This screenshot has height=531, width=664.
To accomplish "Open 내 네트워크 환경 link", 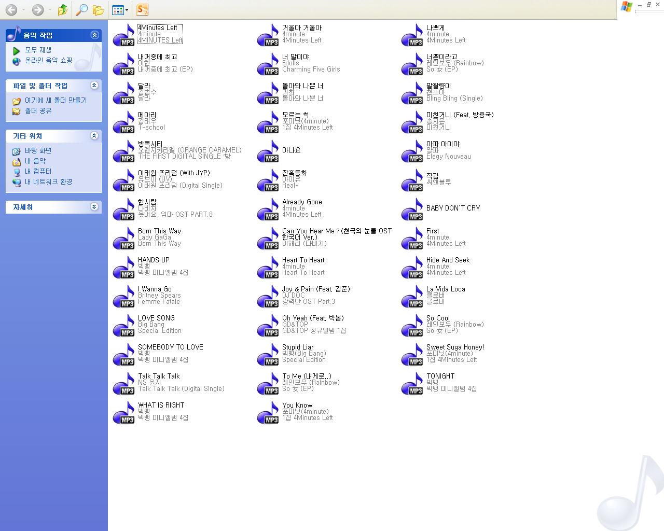I will (x=49, y=182).
